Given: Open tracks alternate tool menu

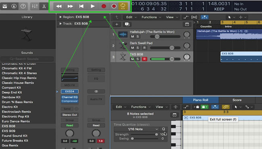Looking at the screenshot, I should (242, 17).
